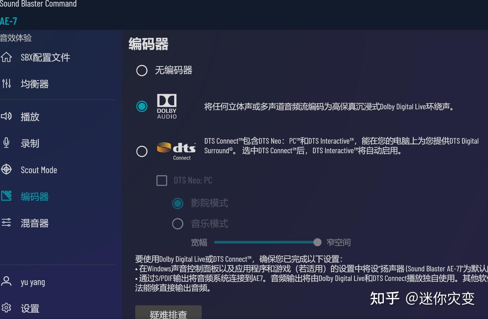Select the 无编码器 radio option
The width and height of the screenshot is (488, 319).
coord(142,70)
